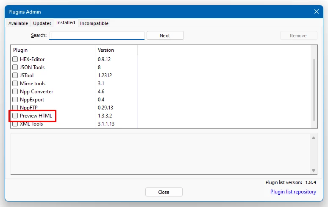Click the Remove button

(298, 36)
